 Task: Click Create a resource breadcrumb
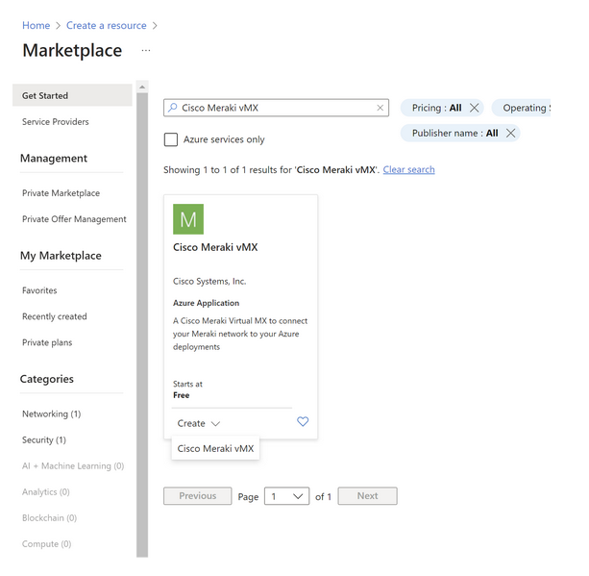point(107,26)
